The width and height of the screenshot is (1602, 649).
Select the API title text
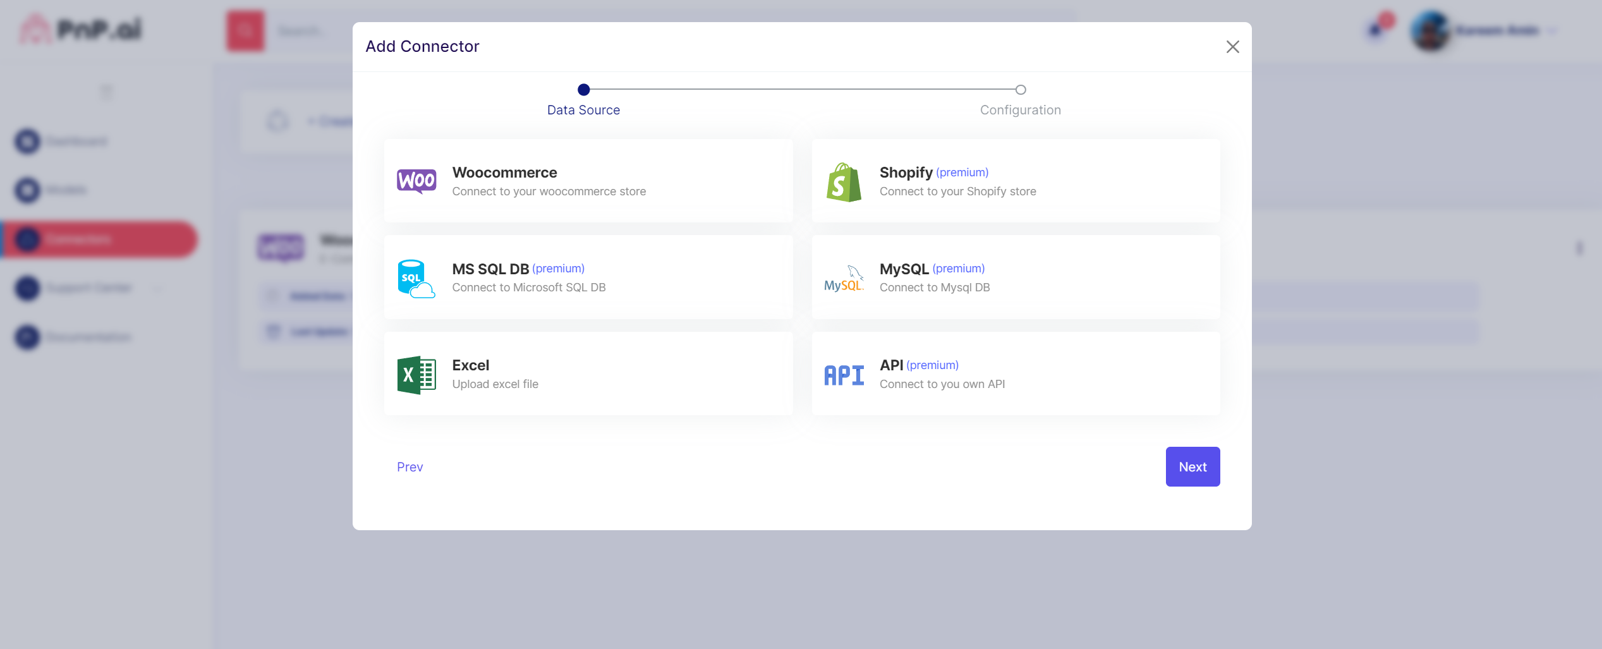pos(891,365)
